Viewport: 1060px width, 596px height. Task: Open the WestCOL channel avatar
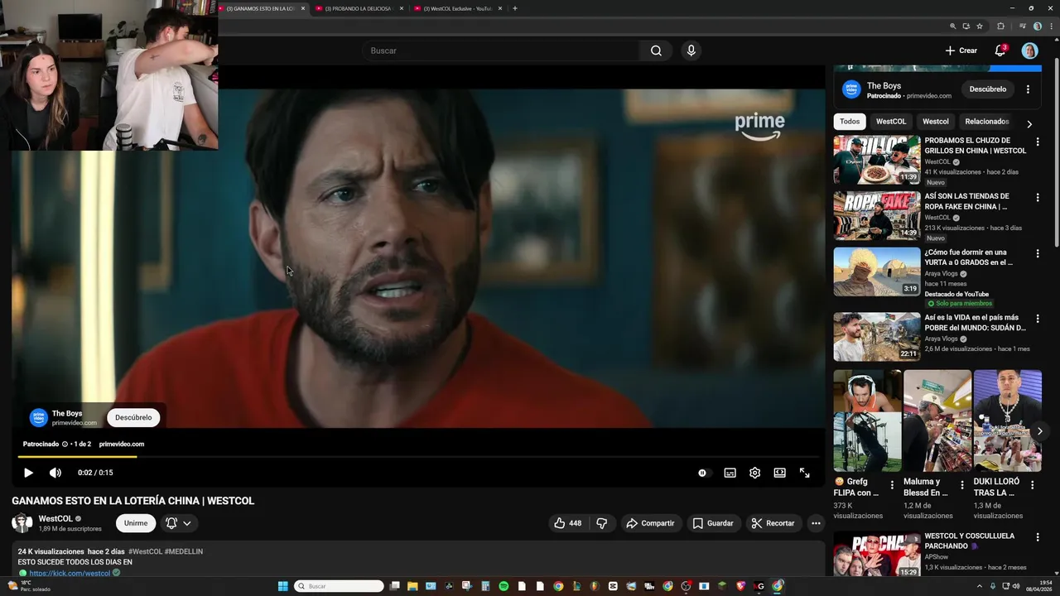(x=22, y=523)
